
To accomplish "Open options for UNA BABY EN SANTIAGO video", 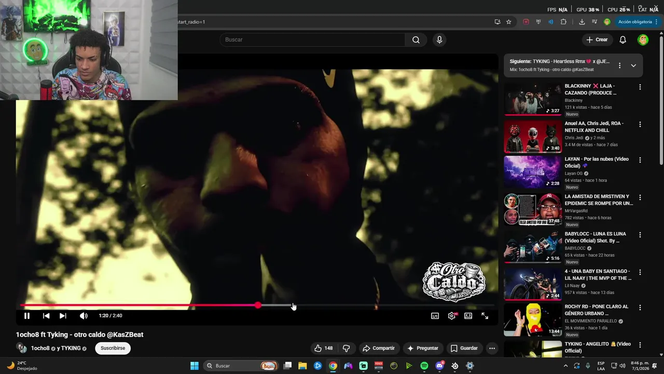I will coord(640,272).
